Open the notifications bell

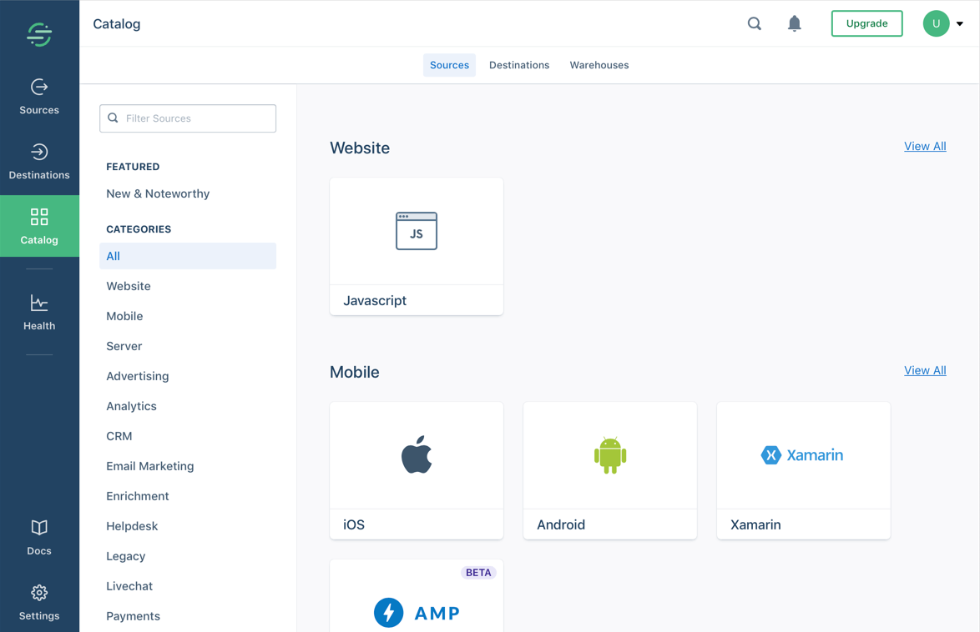(x=794, y=23)
